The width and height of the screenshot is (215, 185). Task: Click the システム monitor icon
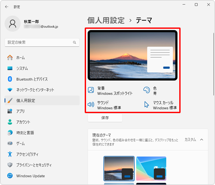point(10,68)
